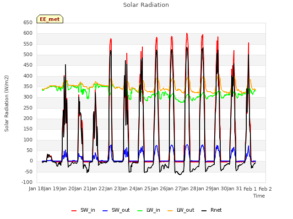The height and width of the screenshot is (219, 293).
Task: Click the Time x-axis label
Action: [259, 196]
